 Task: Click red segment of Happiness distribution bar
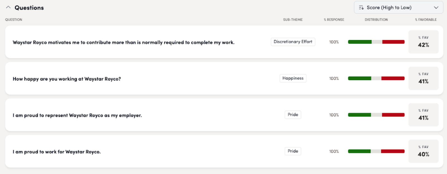393,78
